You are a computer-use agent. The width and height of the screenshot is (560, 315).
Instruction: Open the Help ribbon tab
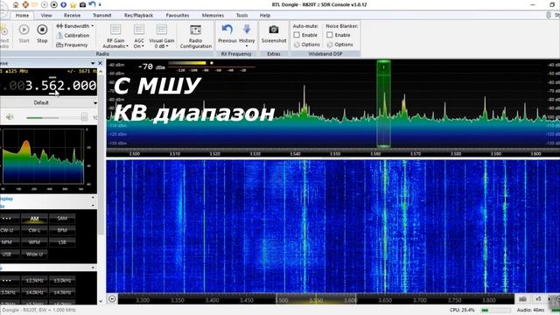point(265,16)
